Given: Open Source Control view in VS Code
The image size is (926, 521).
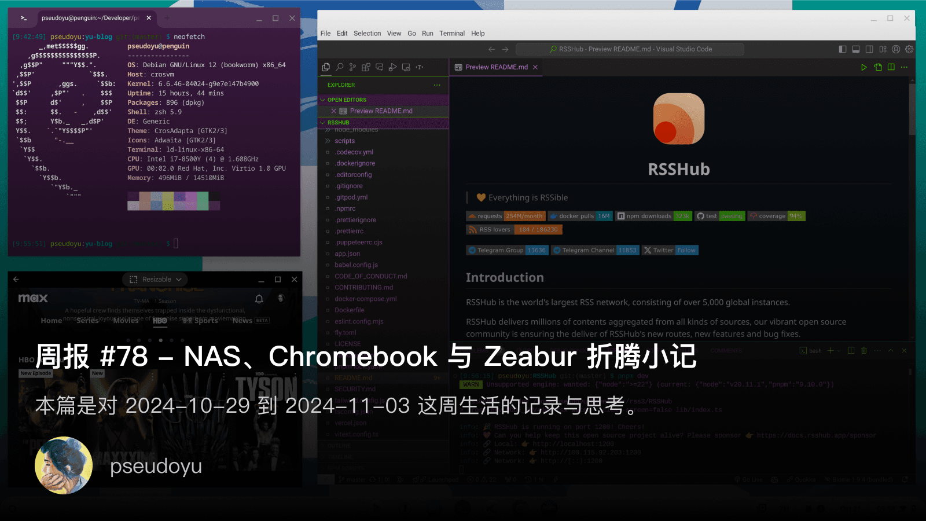Looking at the screenshot, I should (x=352, y=67).
